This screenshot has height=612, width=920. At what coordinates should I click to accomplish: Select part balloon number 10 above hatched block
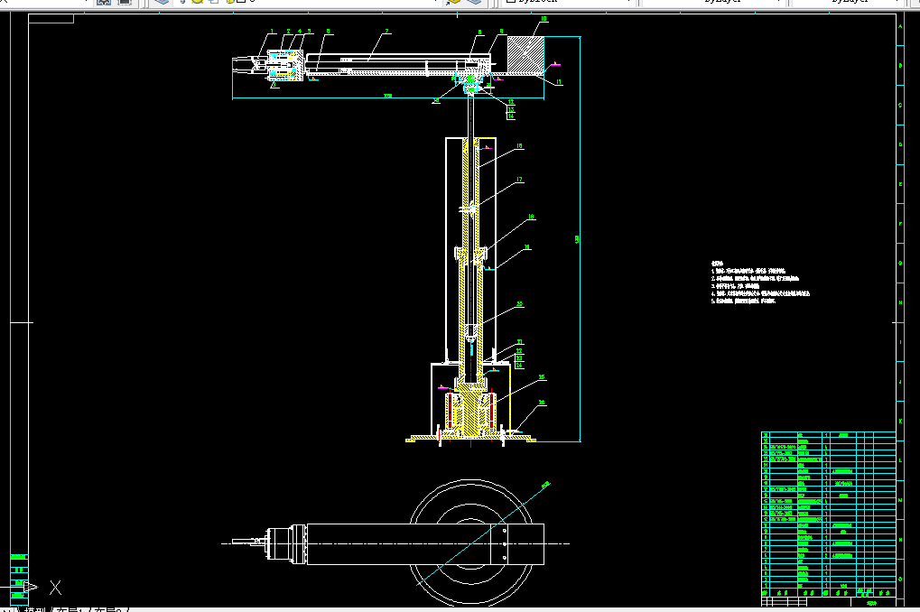[x=544, y=19]
